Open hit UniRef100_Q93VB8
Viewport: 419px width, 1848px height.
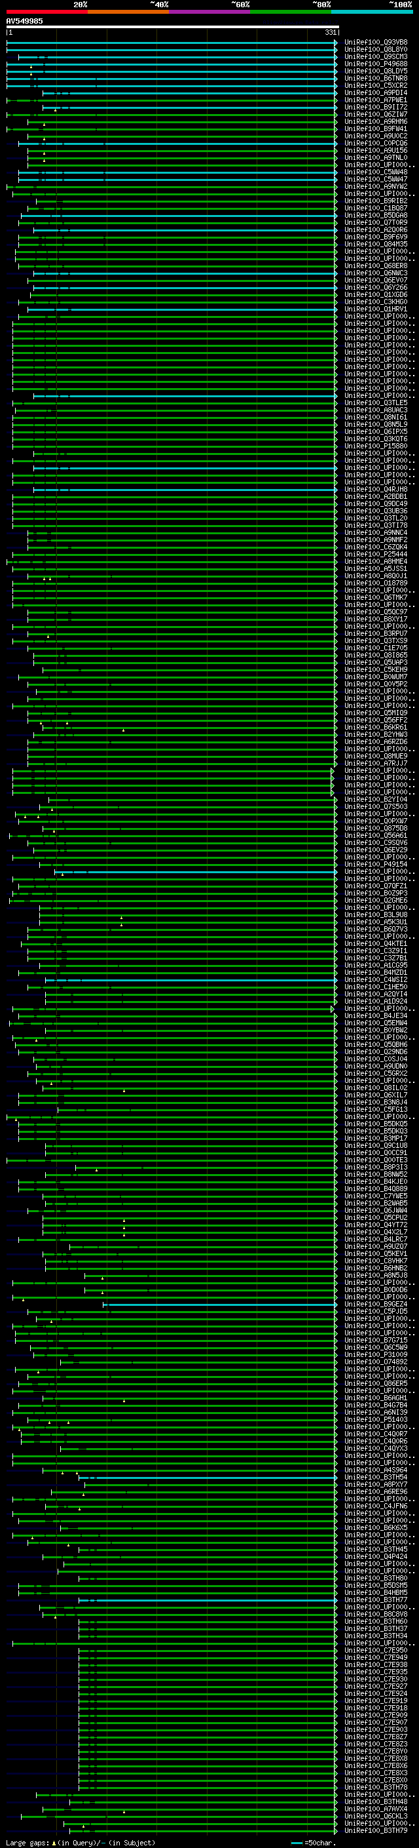376,43
